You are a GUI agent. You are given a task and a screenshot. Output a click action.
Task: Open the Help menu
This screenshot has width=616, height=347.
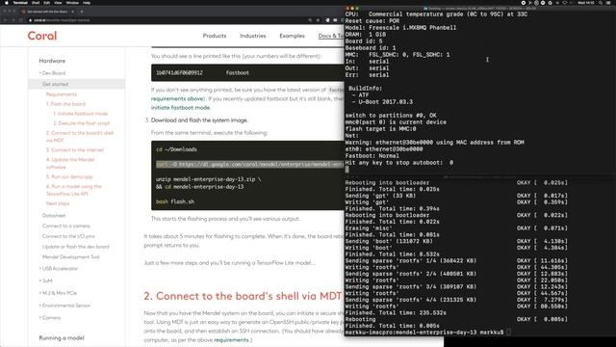[87, 3]
